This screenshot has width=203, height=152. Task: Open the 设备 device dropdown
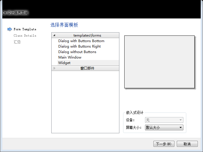pyautogui.click(x=164, y=120)
